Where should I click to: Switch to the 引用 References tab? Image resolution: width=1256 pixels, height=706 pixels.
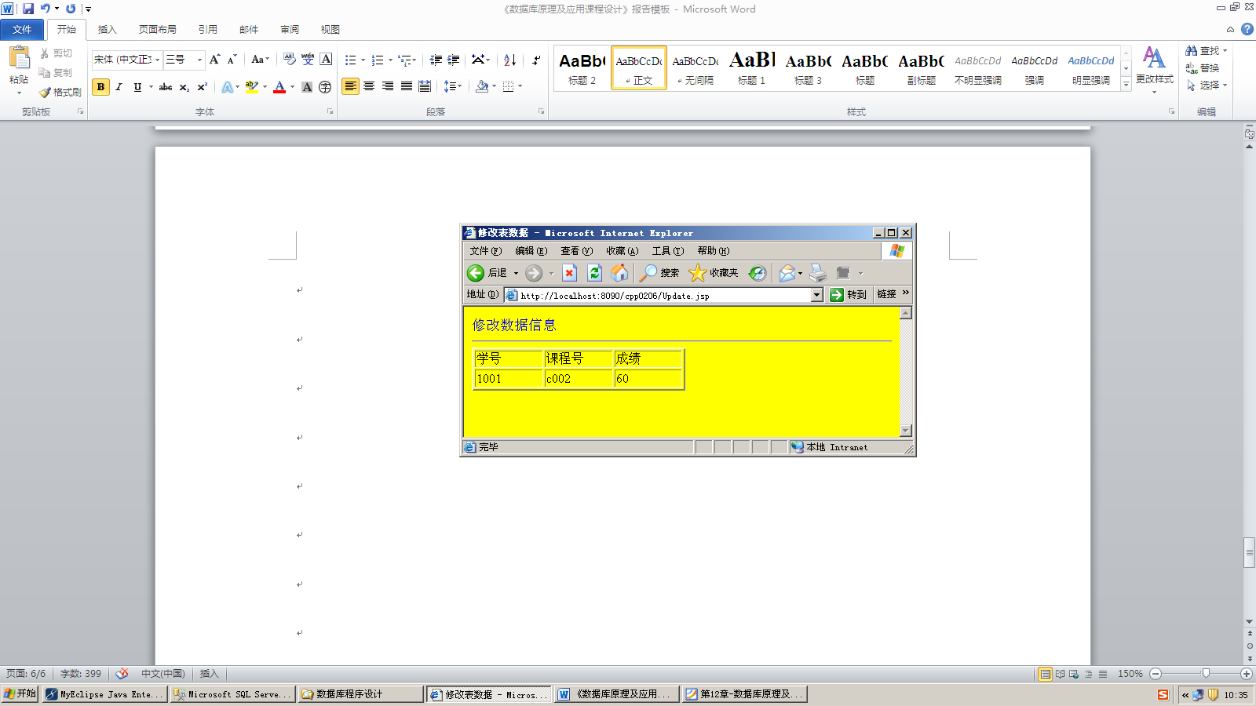(207, 30)
